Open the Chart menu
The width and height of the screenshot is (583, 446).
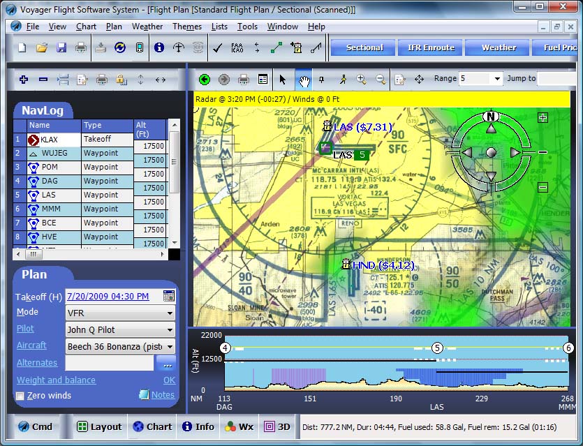(x=86, y=27)
